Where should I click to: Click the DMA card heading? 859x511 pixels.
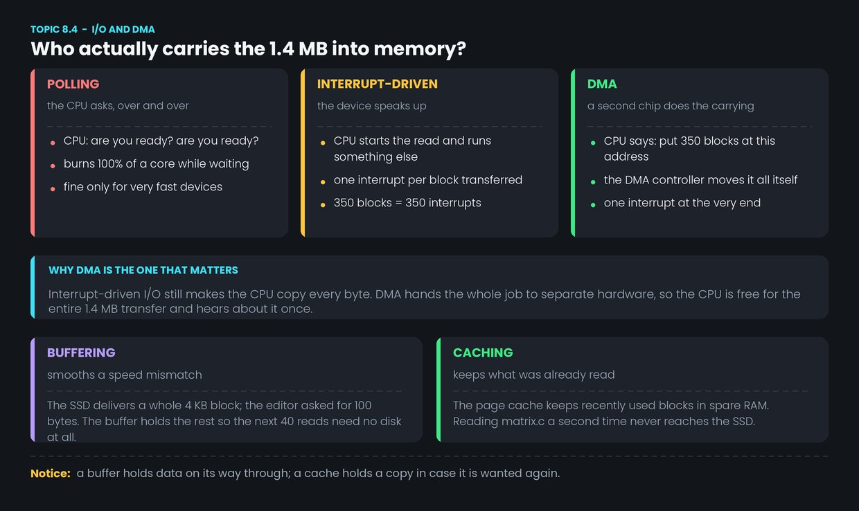coord(602,84)
